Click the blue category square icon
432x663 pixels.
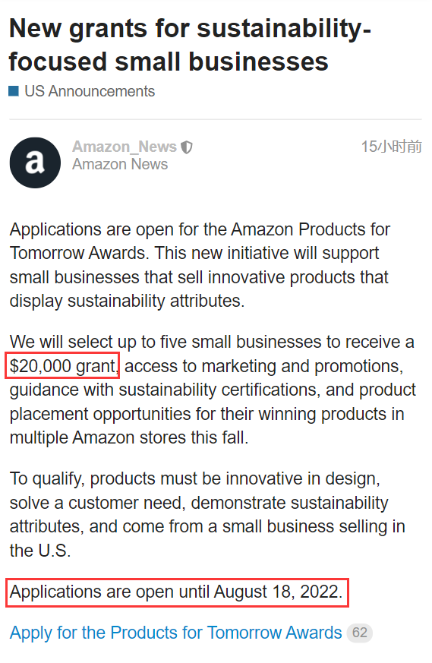(14, 91)
